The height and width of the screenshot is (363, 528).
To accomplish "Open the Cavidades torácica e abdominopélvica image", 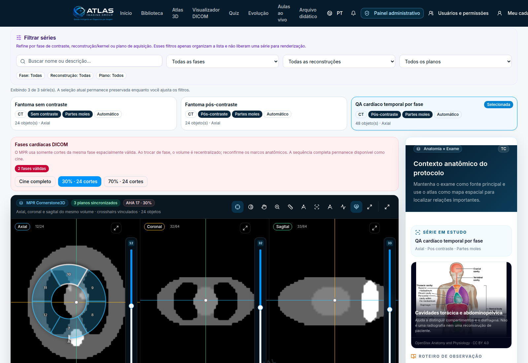I will click(x=461, y=305).
